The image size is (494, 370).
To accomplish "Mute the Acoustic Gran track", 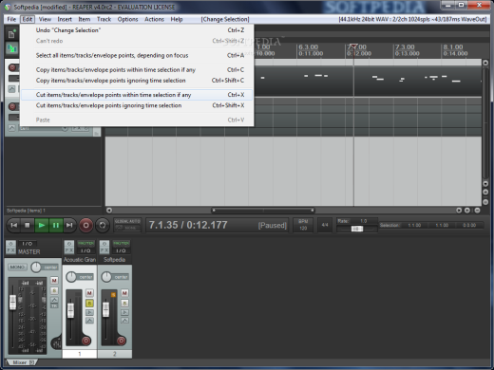I will [x=89, y=293].
